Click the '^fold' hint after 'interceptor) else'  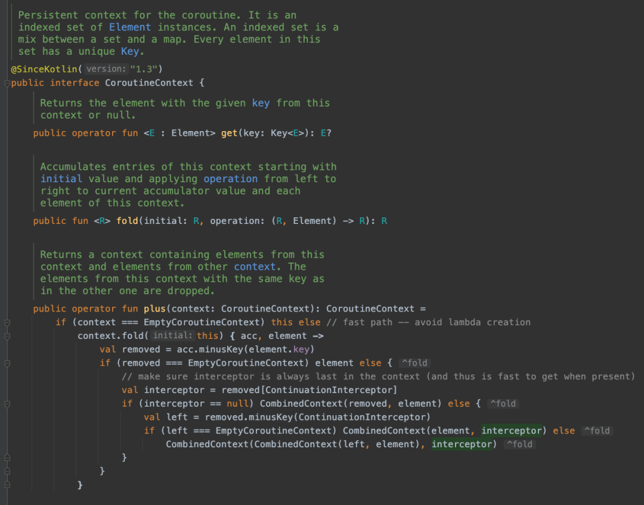point(597,431)
